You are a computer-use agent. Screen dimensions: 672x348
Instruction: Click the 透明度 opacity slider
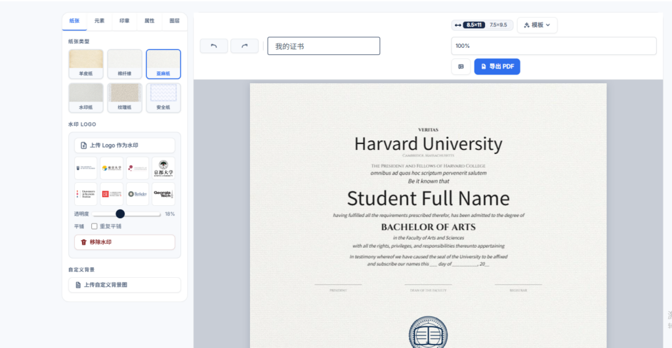click(127, 214)
